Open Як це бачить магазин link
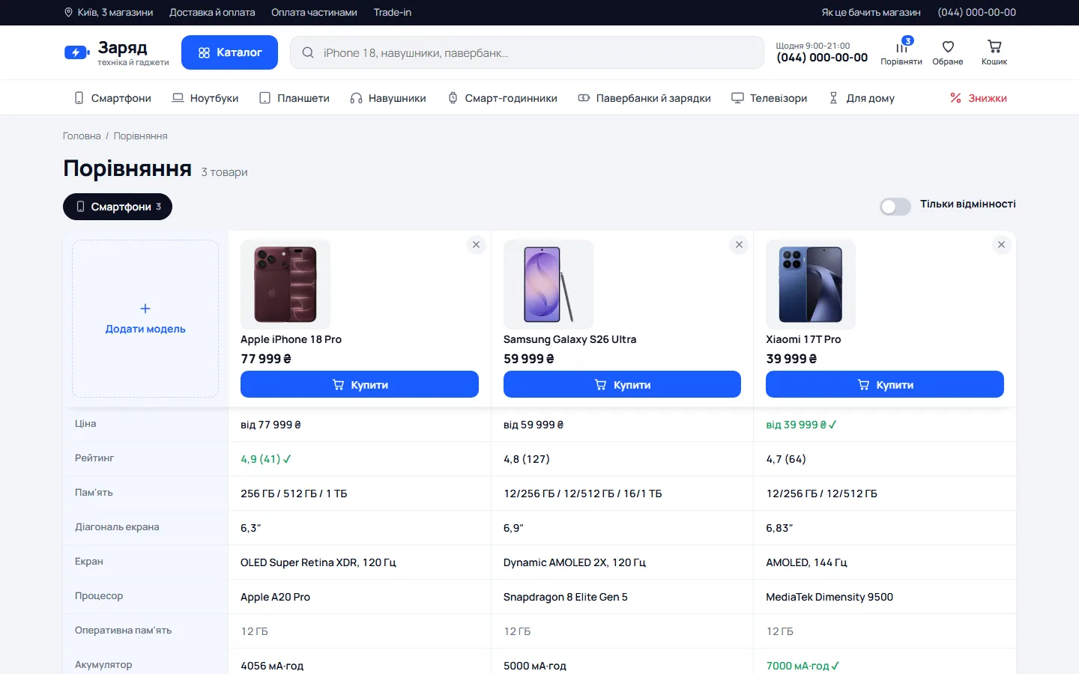This screenshot has height=674, width=1079. pyautogui.click(x=871, y=12)
